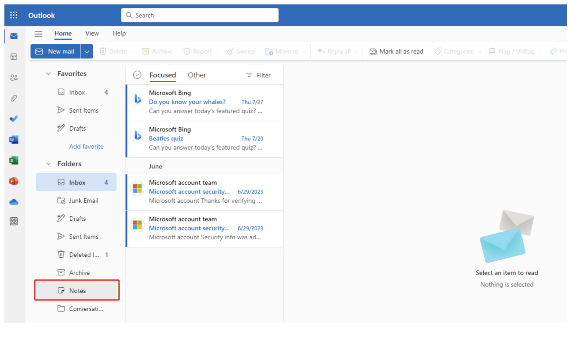The width and height of the screenshot is (568, 350).
Task: Click the Delete trash icon
Action: pos(103,51)
